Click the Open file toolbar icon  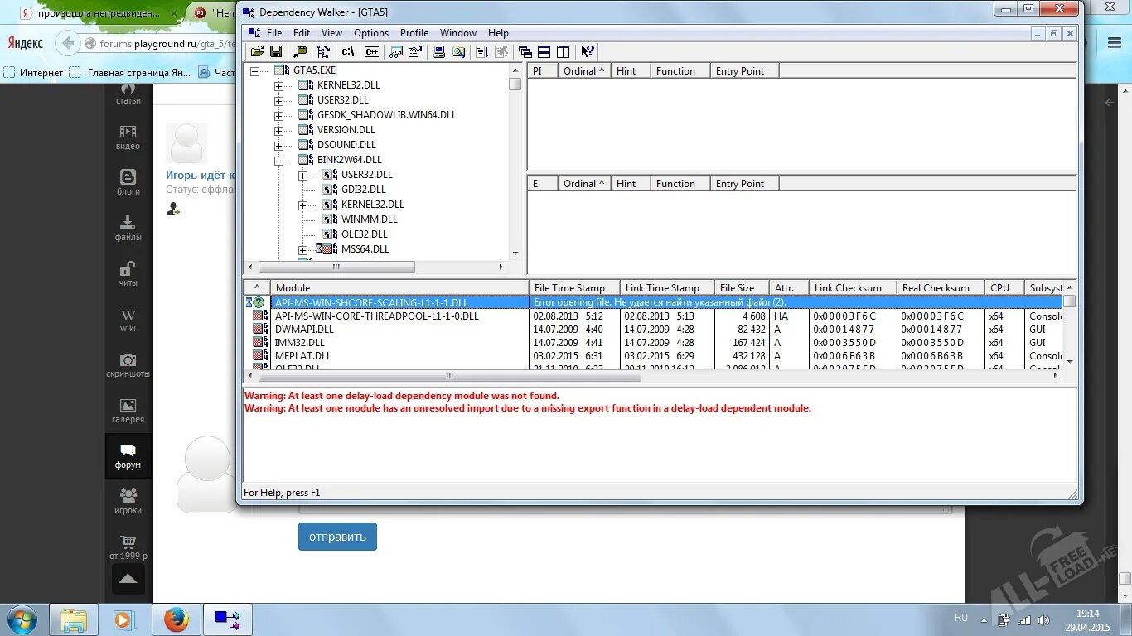coord(257,51)
